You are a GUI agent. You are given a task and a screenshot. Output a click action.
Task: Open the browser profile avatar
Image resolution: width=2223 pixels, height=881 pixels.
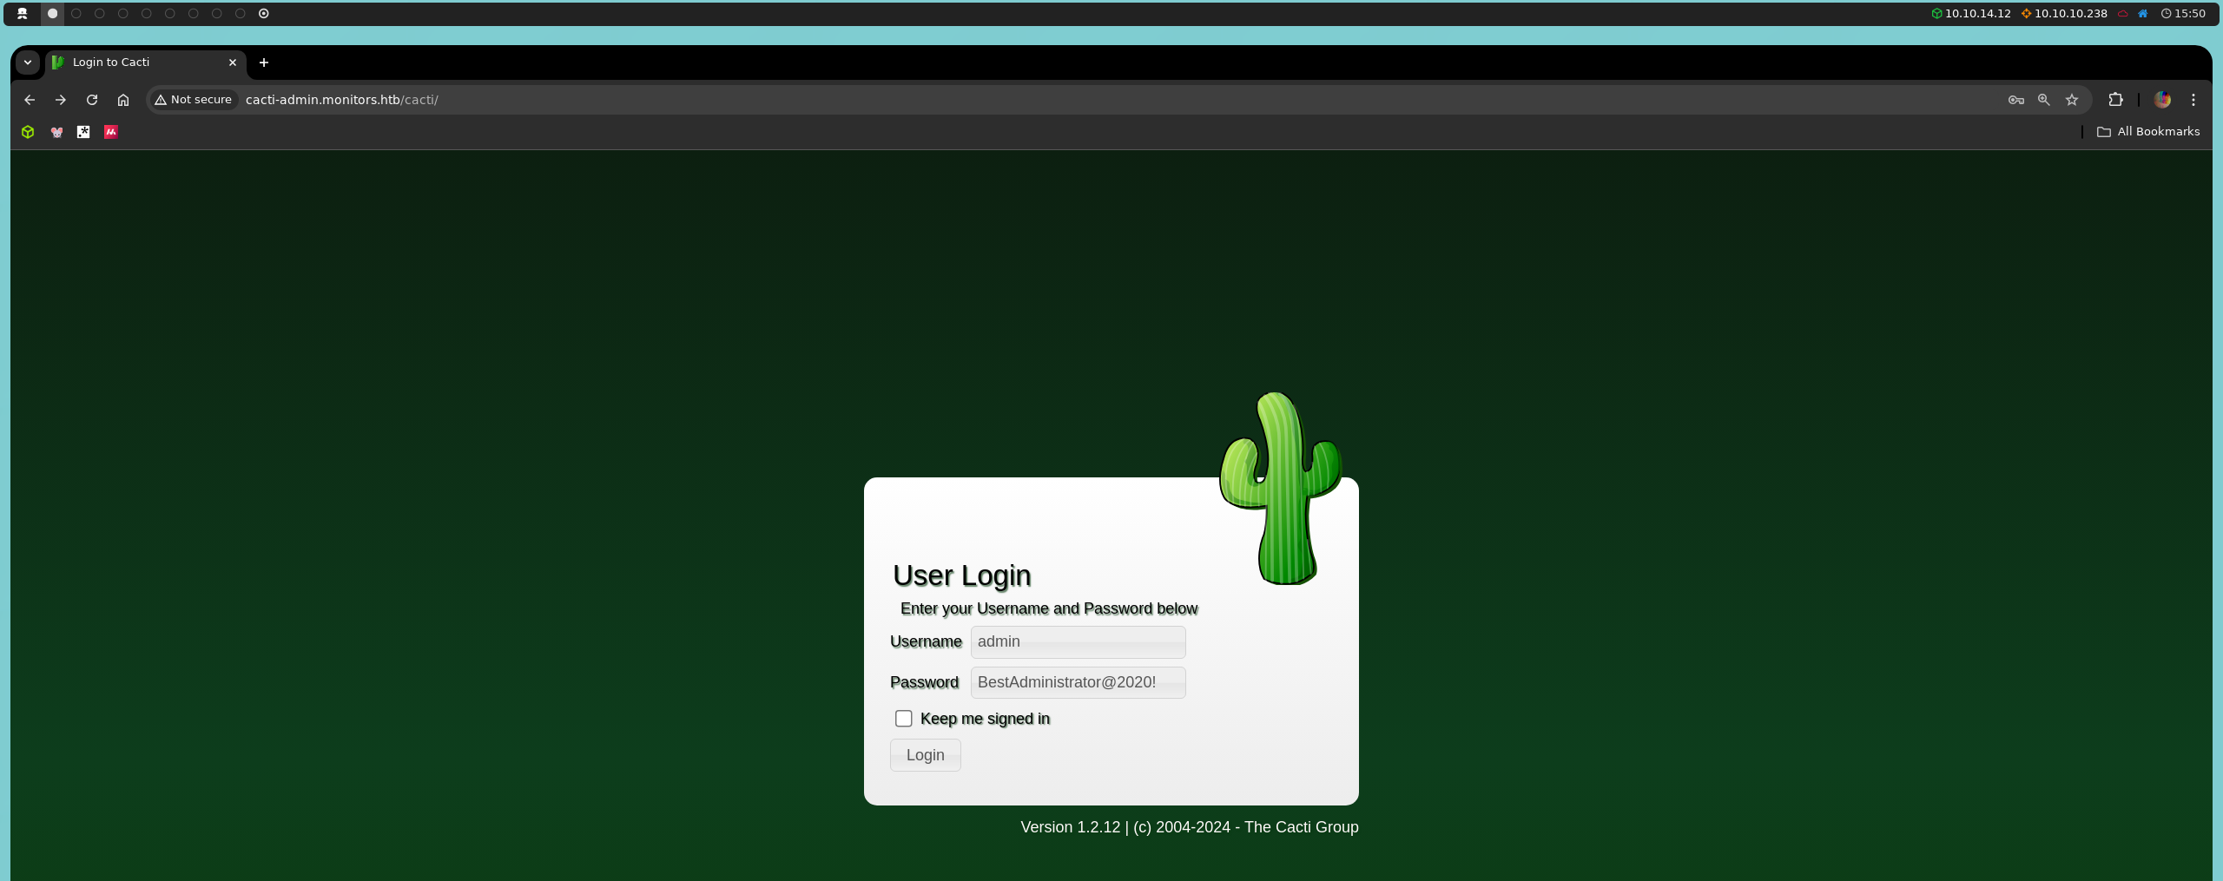(2163, 100)
